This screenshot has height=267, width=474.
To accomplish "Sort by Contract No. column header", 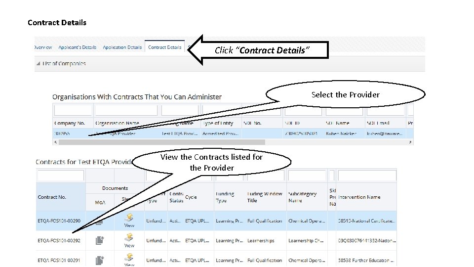I will pos(52,197).
